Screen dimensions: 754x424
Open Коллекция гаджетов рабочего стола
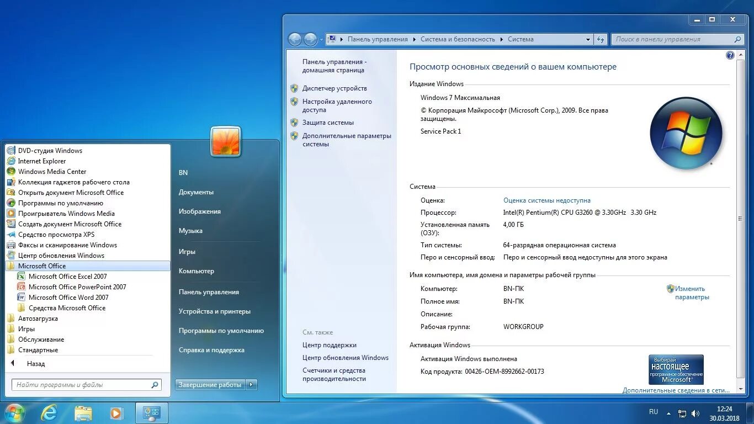pos(73,182)
